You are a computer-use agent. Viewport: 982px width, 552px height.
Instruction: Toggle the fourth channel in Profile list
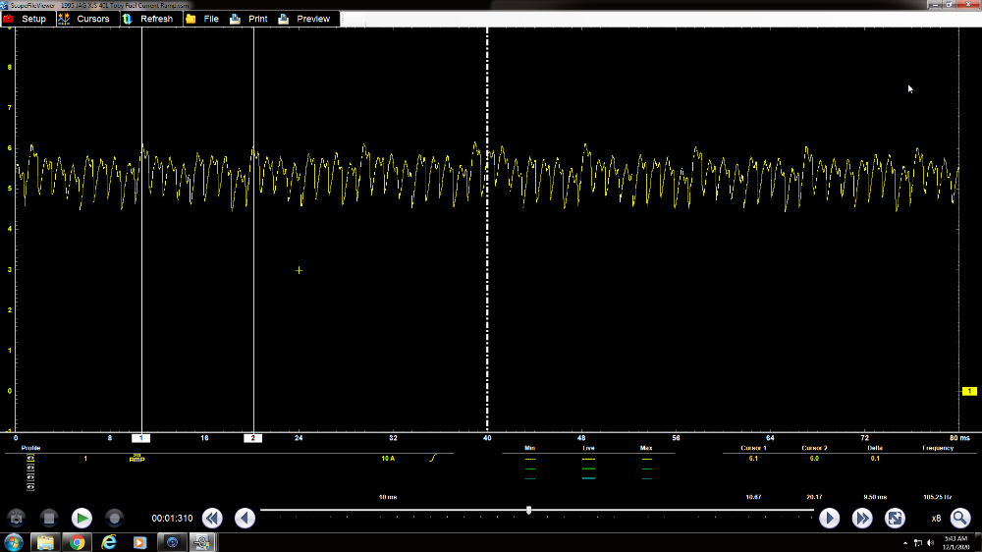click(30, 486)
